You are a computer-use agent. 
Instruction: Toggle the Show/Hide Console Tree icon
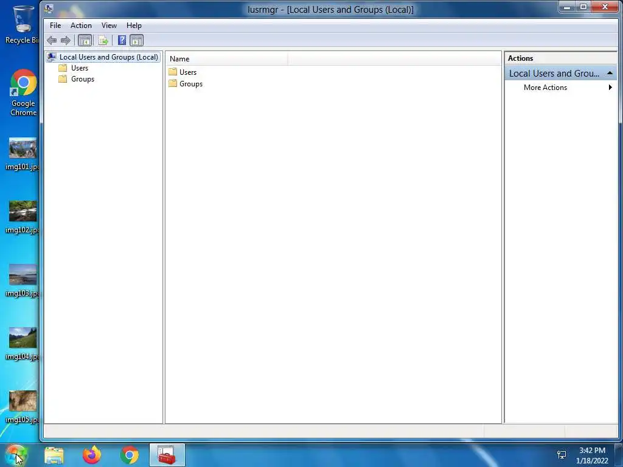tap(85, 40)
